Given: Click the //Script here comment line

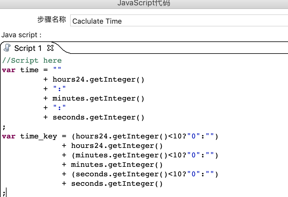Looking at the screenshot, I should [32, 60].
